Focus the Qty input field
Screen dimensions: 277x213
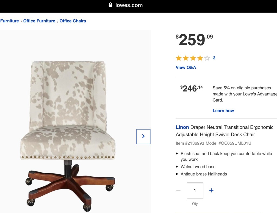pyautogui.click(x=195, y=191)
